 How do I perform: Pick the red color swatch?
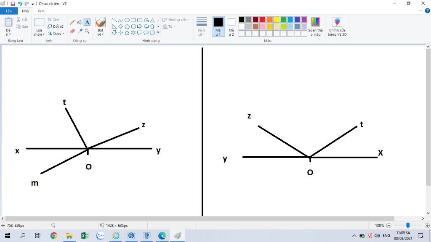263,19
